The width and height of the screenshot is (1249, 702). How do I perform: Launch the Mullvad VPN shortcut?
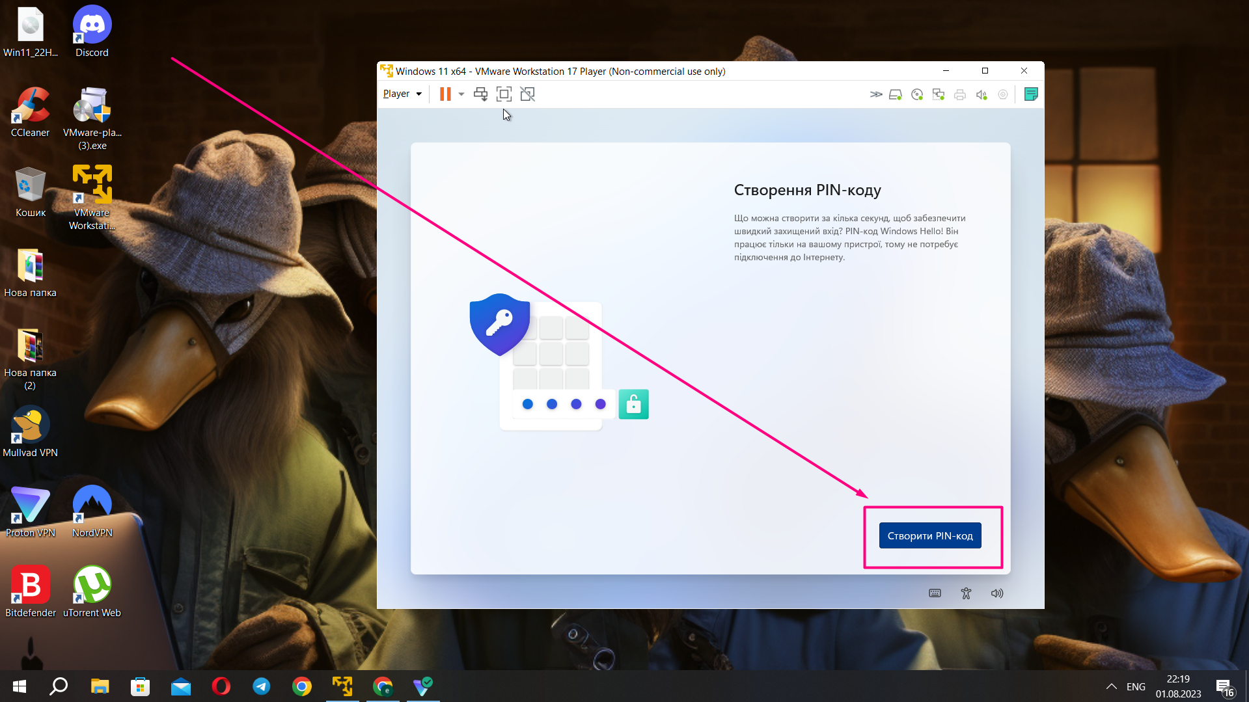pyautogui.click(x=30, y=432)
